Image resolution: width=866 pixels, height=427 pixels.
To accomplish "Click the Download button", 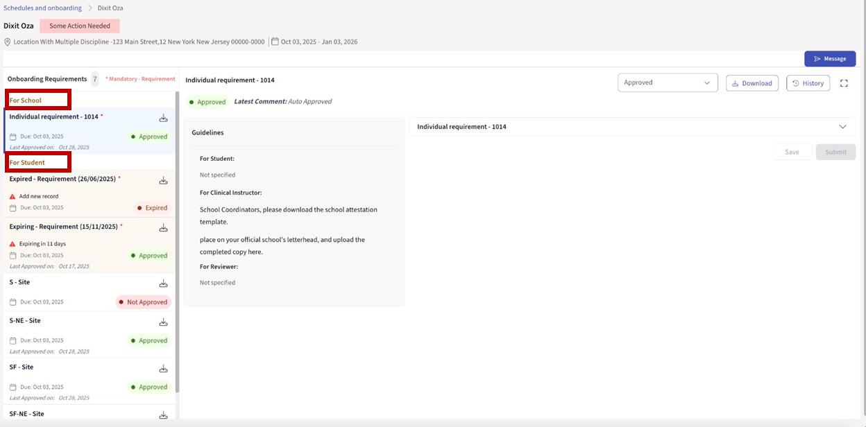I will [x=752, y=83].
